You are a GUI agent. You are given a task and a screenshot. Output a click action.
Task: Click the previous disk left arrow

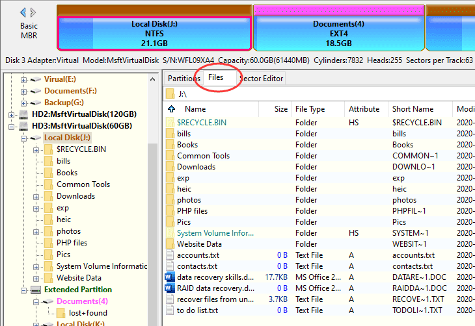[x=24, y=12]
